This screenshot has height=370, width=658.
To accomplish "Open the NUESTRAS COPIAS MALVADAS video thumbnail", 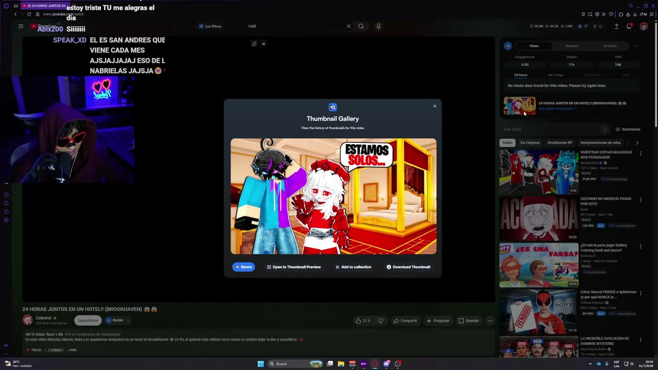I will pos(539,172).
